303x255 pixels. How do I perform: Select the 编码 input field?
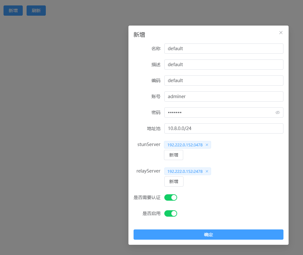tap(224, 81)
